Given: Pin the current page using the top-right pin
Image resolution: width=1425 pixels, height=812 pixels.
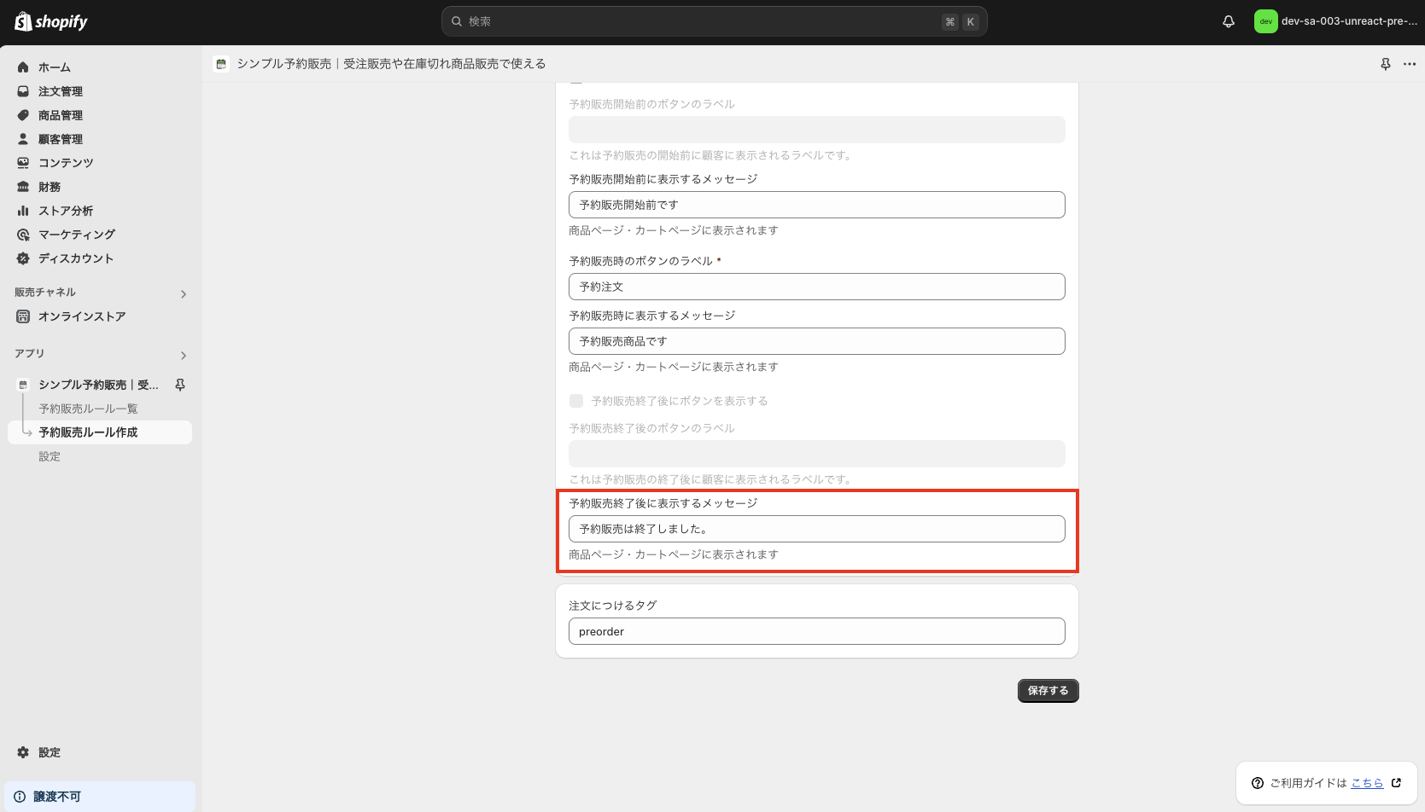Looking at the screenshot, I should [x=1385, y=63].
